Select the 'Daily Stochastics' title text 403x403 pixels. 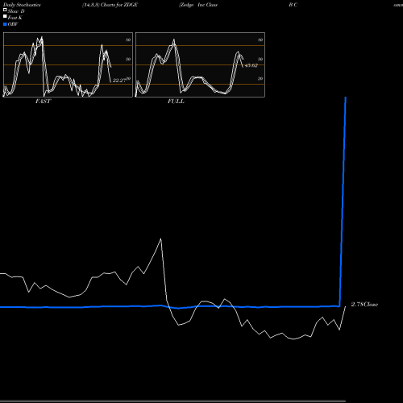point(22,5)
